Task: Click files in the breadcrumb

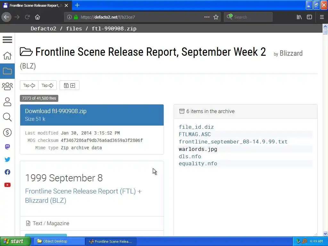Action: 74,29
